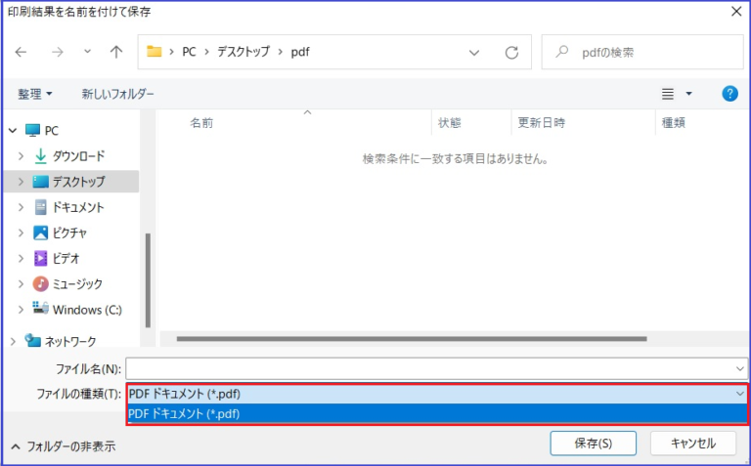This screenshot has width=751, height=466.
Task: Click ファイルの種類 combo box showing PDF ドキュメント
Action: (x=436, y=394)
